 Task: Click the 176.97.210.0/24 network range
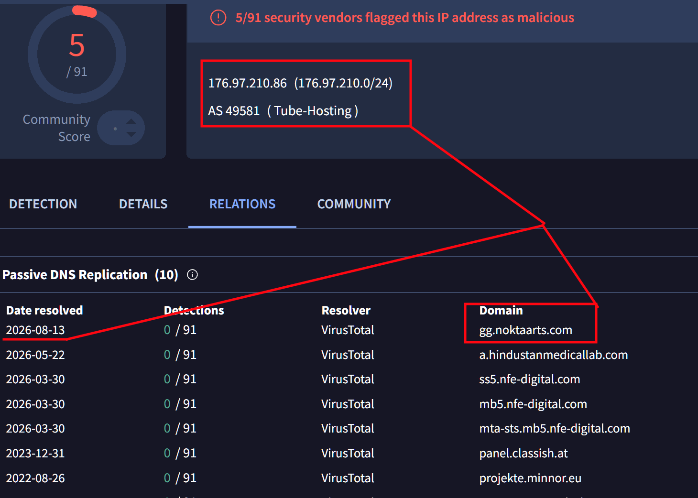pos(343,83)
